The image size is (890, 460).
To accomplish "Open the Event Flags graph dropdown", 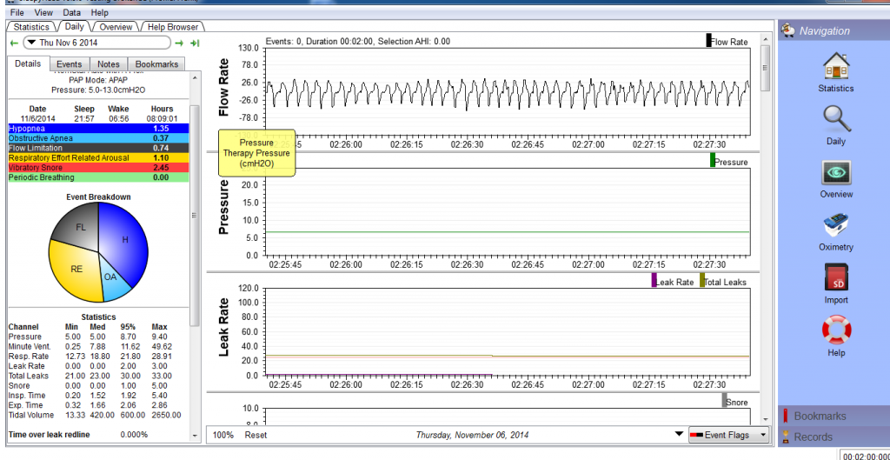I will (x=729, y=435).
